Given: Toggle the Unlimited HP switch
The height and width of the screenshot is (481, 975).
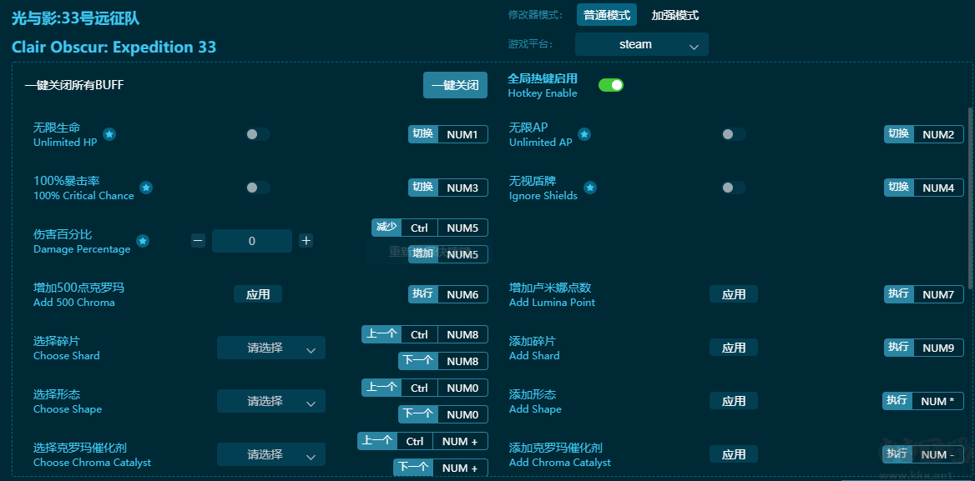Looking at the screenshot, I should pos(257,134).
